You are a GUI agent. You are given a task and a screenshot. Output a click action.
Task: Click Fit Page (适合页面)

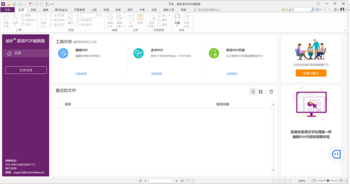(x=57, y=15)
